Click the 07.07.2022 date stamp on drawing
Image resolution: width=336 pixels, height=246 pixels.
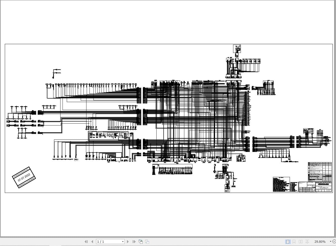click(24, 177)
